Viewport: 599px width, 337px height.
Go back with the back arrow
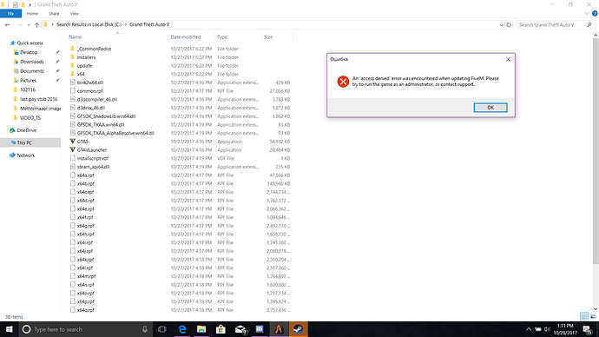point(7,25)
